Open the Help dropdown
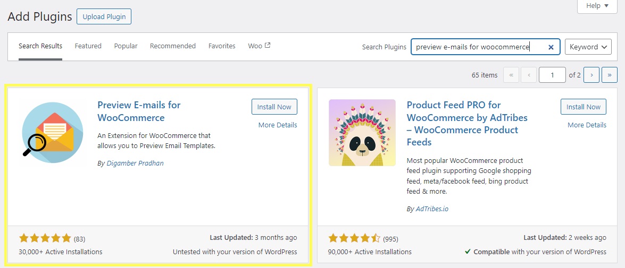Viewport: 625px width, 268px height. (x=597, y=6)
